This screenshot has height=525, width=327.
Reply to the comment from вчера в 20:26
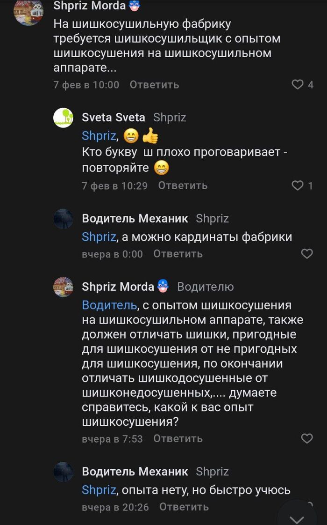coord(184,507)
